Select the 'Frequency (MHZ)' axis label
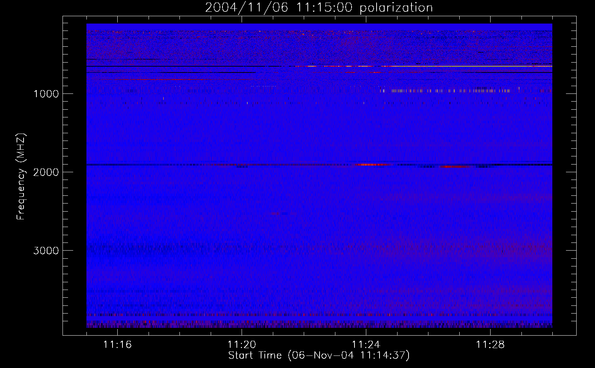 click(21, 177)
